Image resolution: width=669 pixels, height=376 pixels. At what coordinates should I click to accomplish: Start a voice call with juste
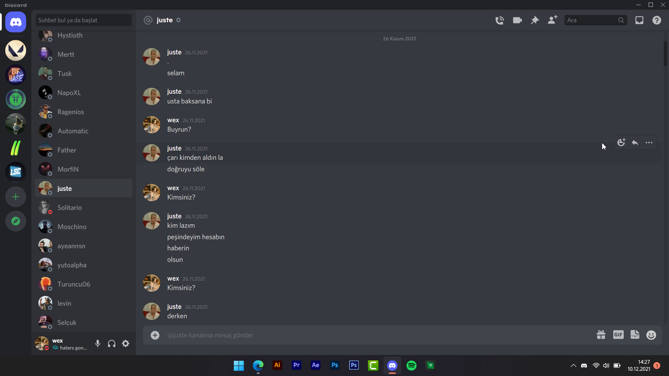[x=500, y=20]
